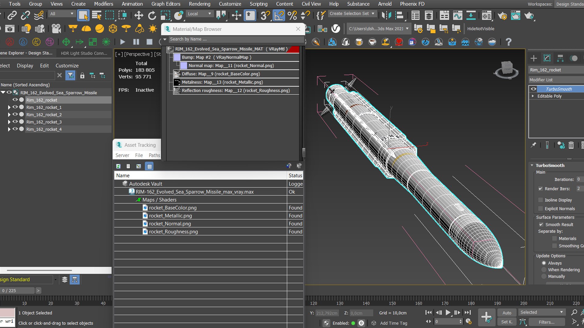Open the Graph Editors menu
The height and width of the screenshot is (328, 584).
[166, 4]
